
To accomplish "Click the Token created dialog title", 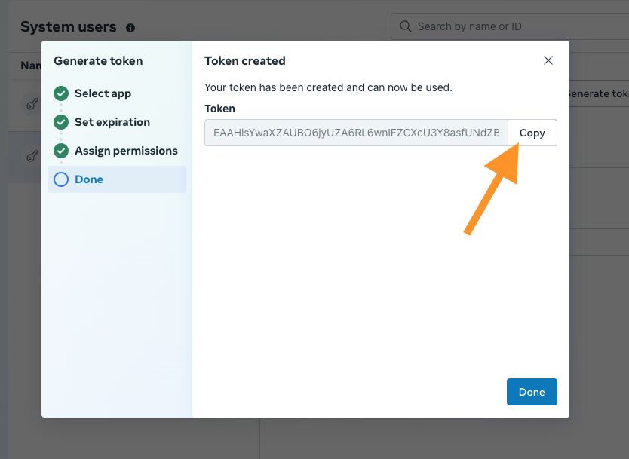I will (x=245, y=60).
